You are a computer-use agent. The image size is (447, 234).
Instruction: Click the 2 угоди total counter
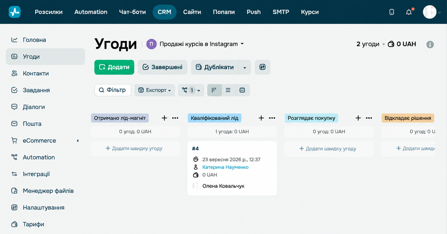tap(368, 44)
